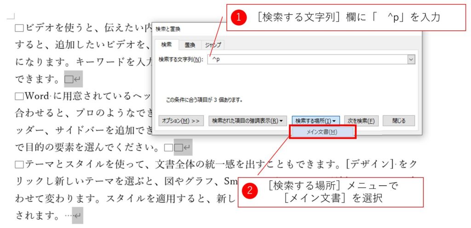Click highlighted paragraph mark after されます。
Viewport: 471px width, 228px height.
point(77,215)
